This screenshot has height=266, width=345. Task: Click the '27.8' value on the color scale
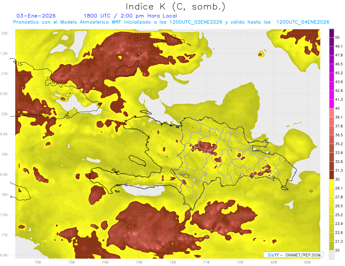(339, 197)
